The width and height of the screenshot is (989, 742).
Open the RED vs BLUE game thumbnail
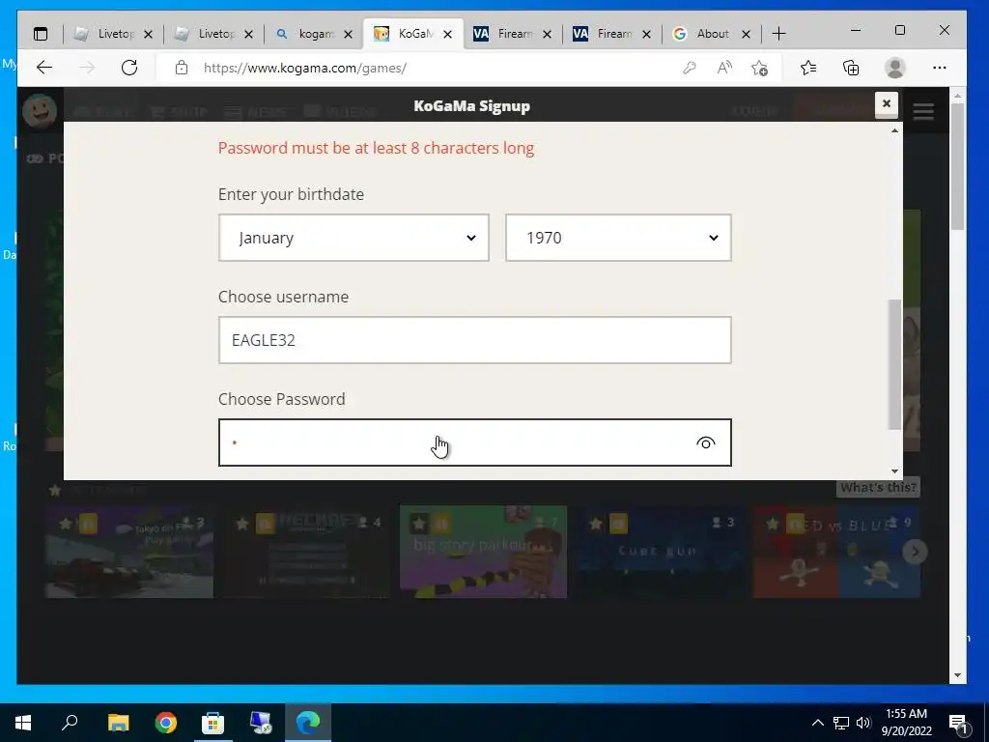tap(836, 552)
